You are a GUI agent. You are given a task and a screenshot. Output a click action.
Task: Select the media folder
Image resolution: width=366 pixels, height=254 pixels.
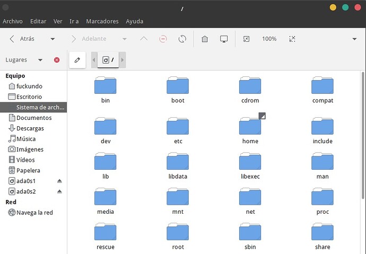point(105,201)
